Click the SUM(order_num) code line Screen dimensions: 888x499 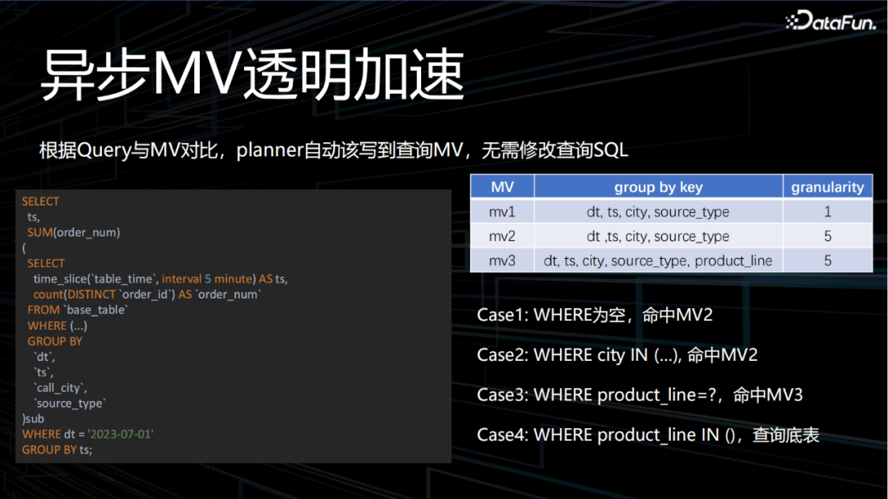point(74,232)
